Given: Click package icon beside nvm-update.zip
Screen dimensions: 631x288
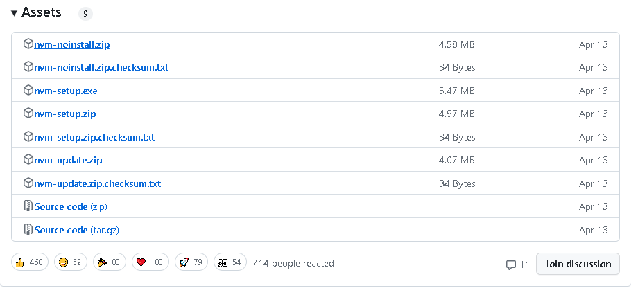Looking at the screenshot, I should [28, 160].
